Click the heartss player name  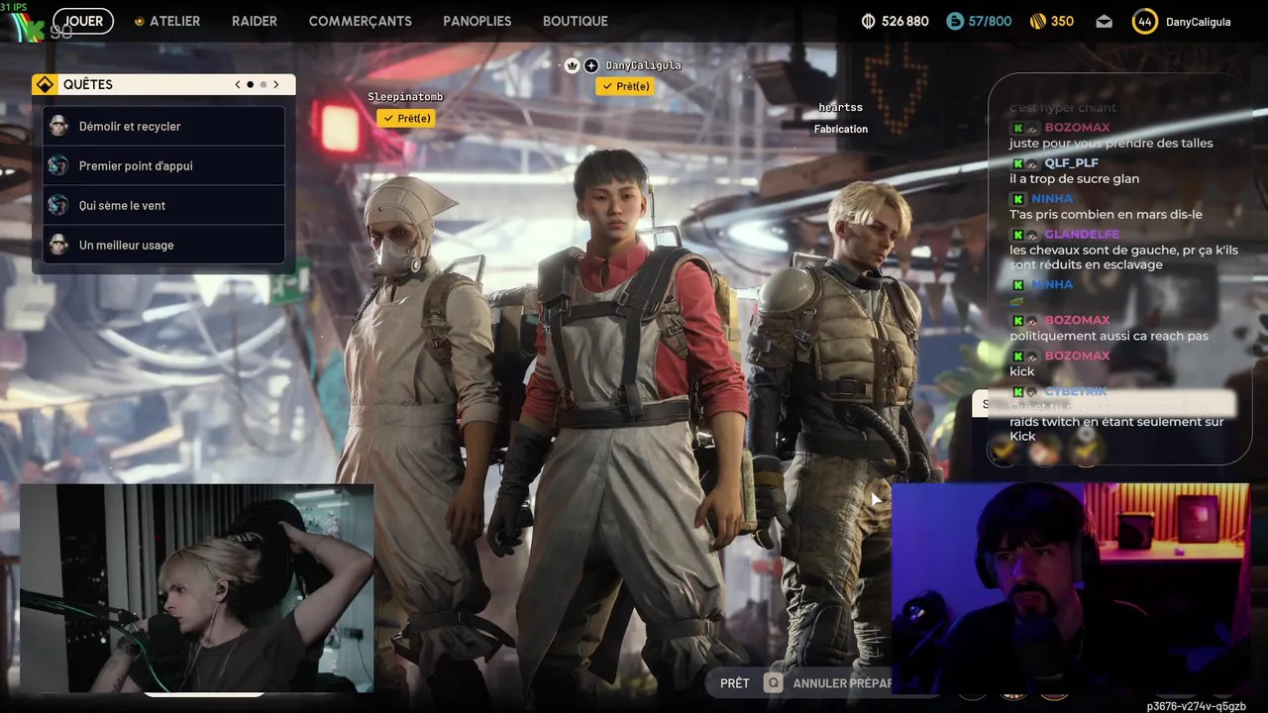(840, 107)
